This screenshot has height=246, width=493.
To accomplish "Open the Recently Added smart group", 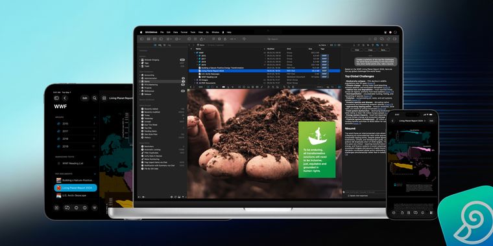I will 162,109.
